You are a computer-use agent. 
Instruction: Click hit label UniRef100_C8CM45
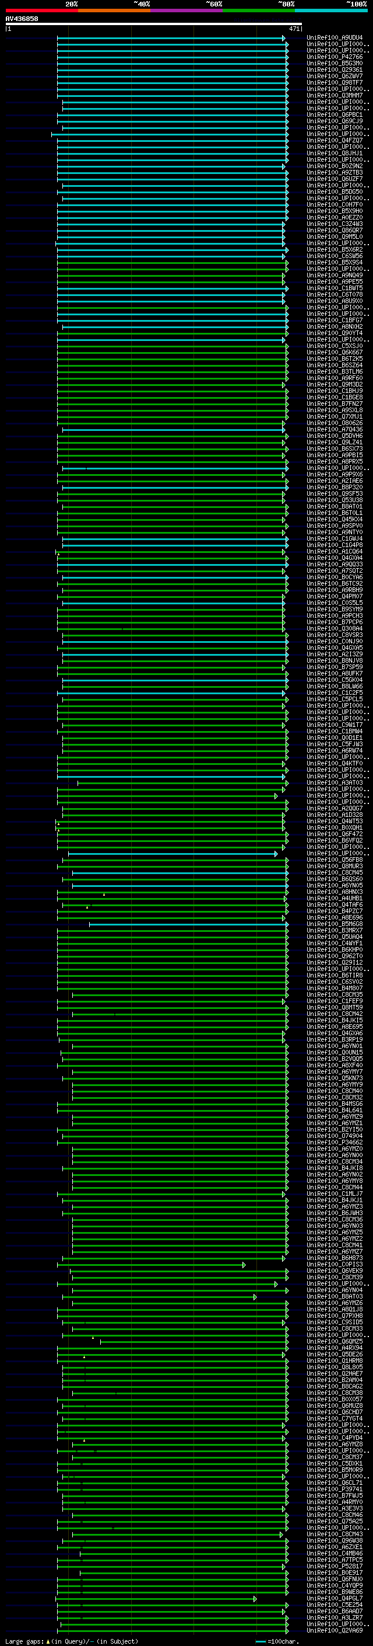[335, 873]
